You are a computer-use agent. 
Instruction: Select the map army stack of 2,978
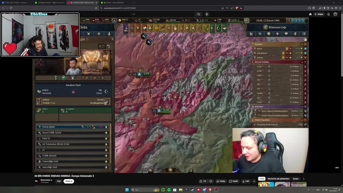click(141, 74)
